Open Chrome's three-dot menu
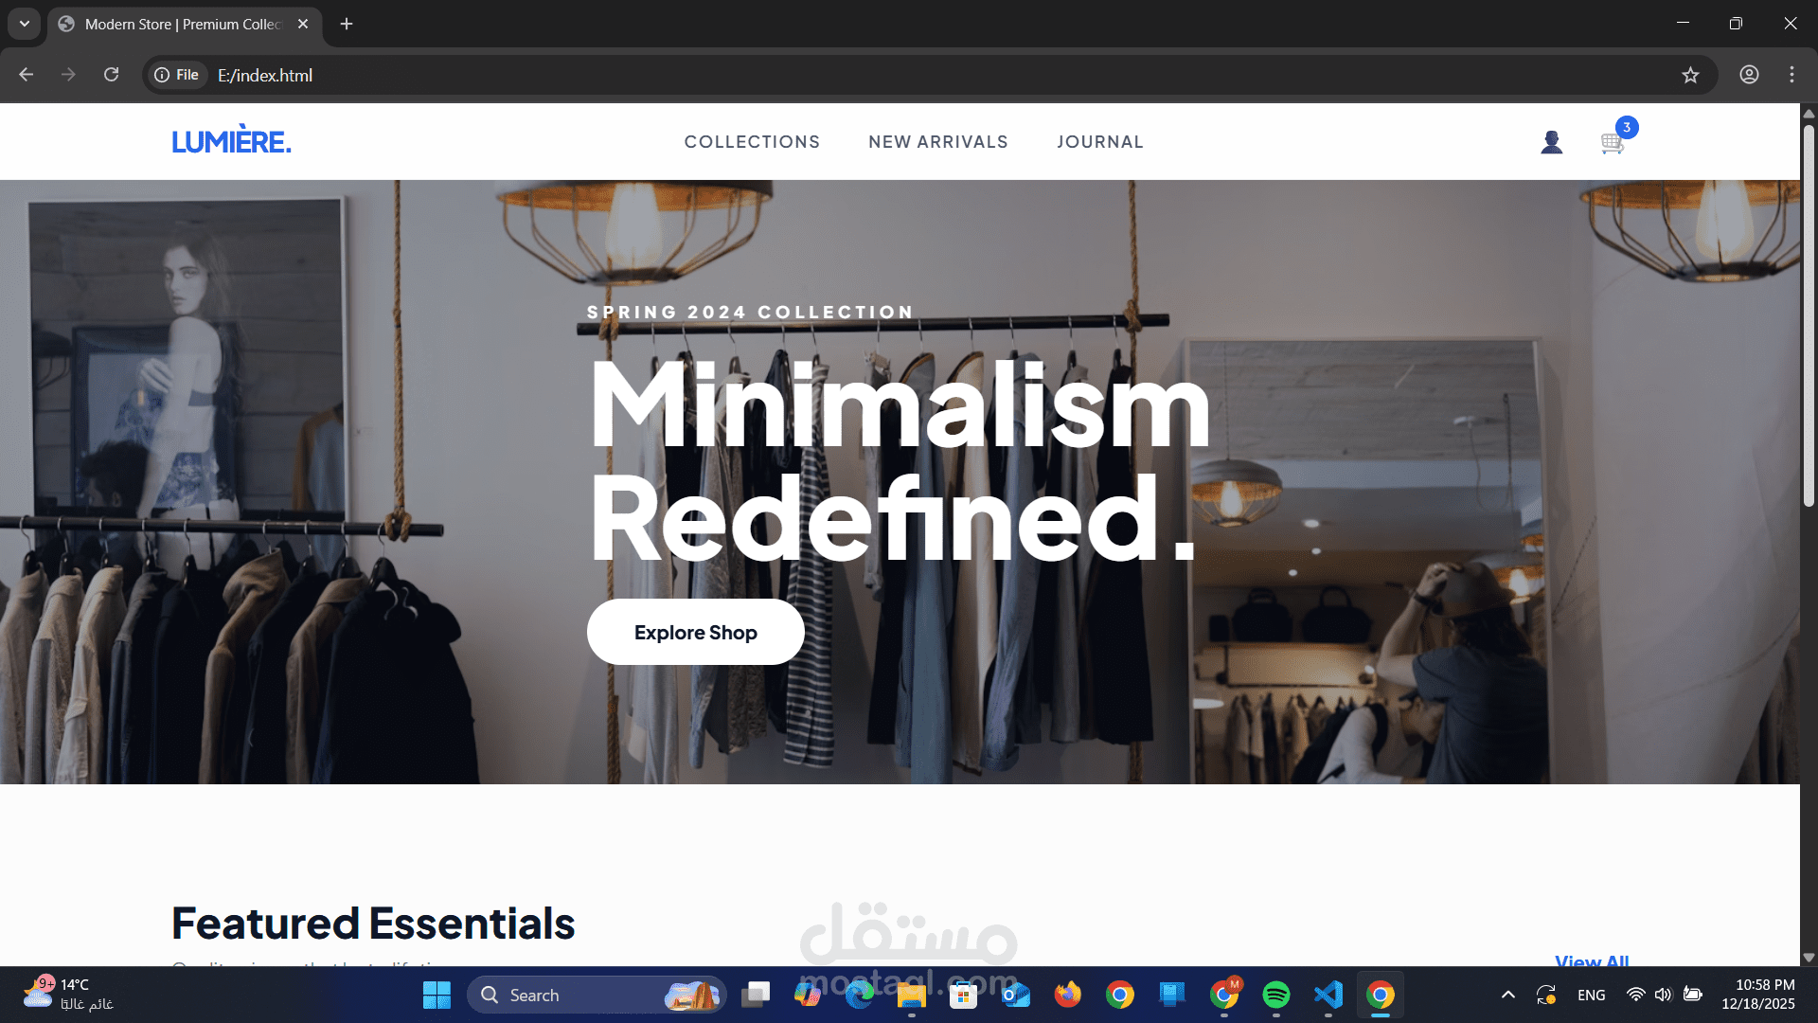The height and width of the screenshot is (1023, 1818). tap(1791, 75)
